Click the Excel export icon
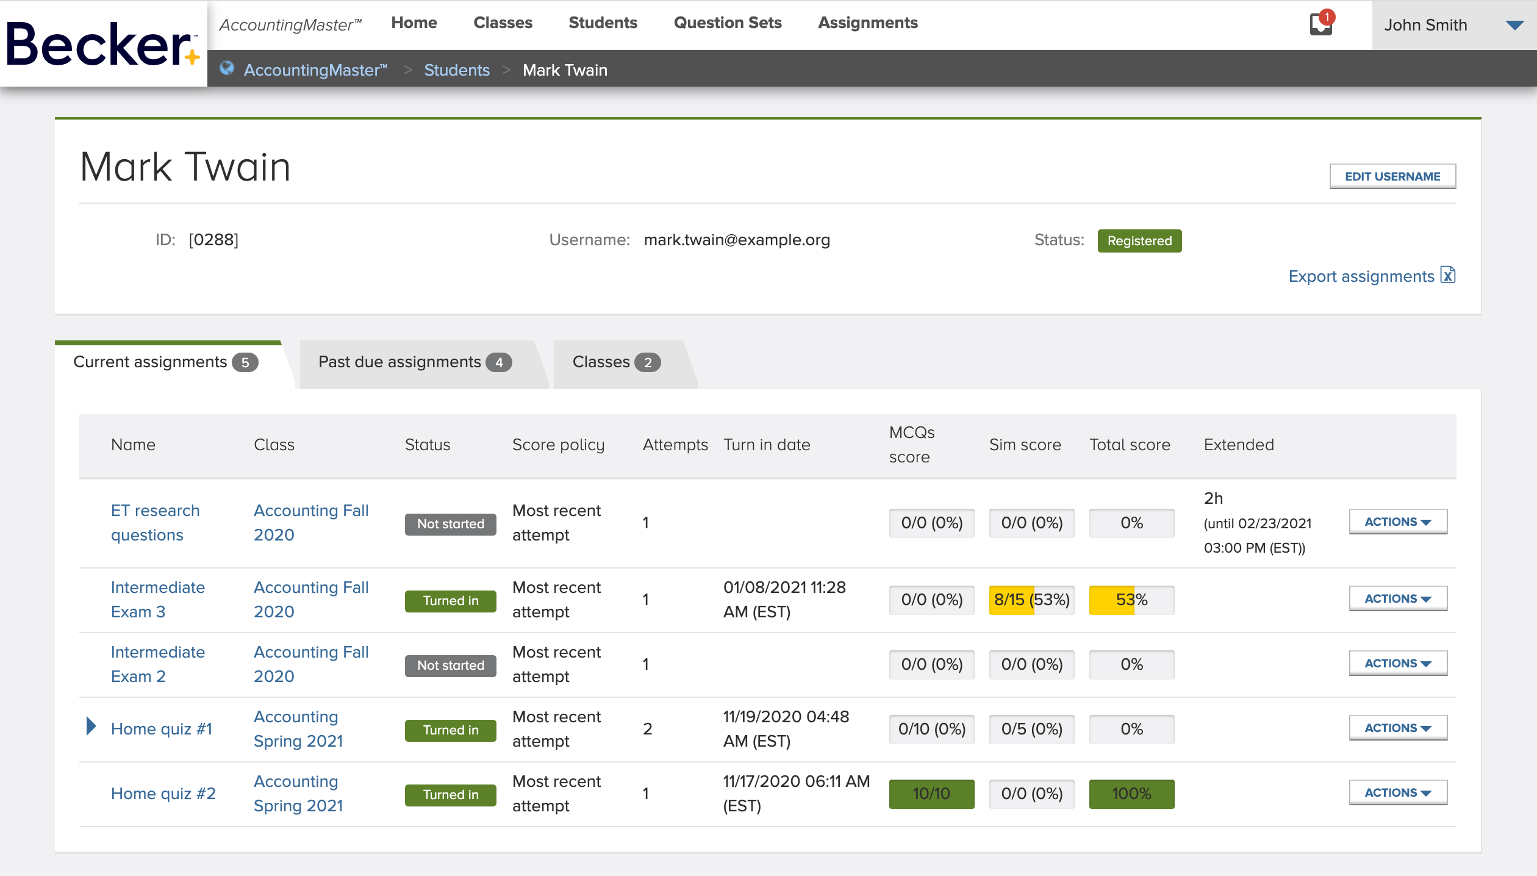Screen dimensions: 1537x876 1448,275
